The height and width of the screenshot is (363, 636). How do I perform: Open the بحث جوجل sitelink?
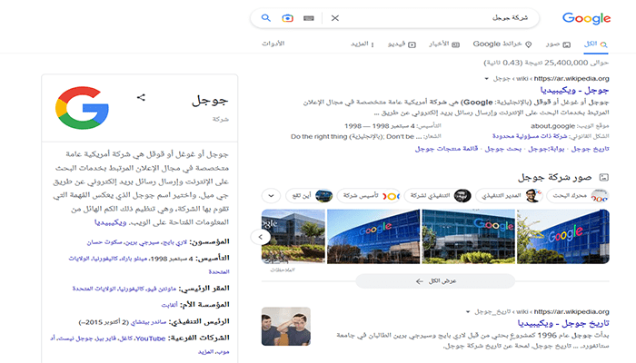pyautogui.click(x=503, y=149)
